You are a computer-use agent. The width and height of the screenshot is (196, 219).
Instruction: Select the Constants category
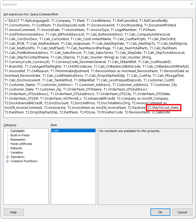pos(18,131)
